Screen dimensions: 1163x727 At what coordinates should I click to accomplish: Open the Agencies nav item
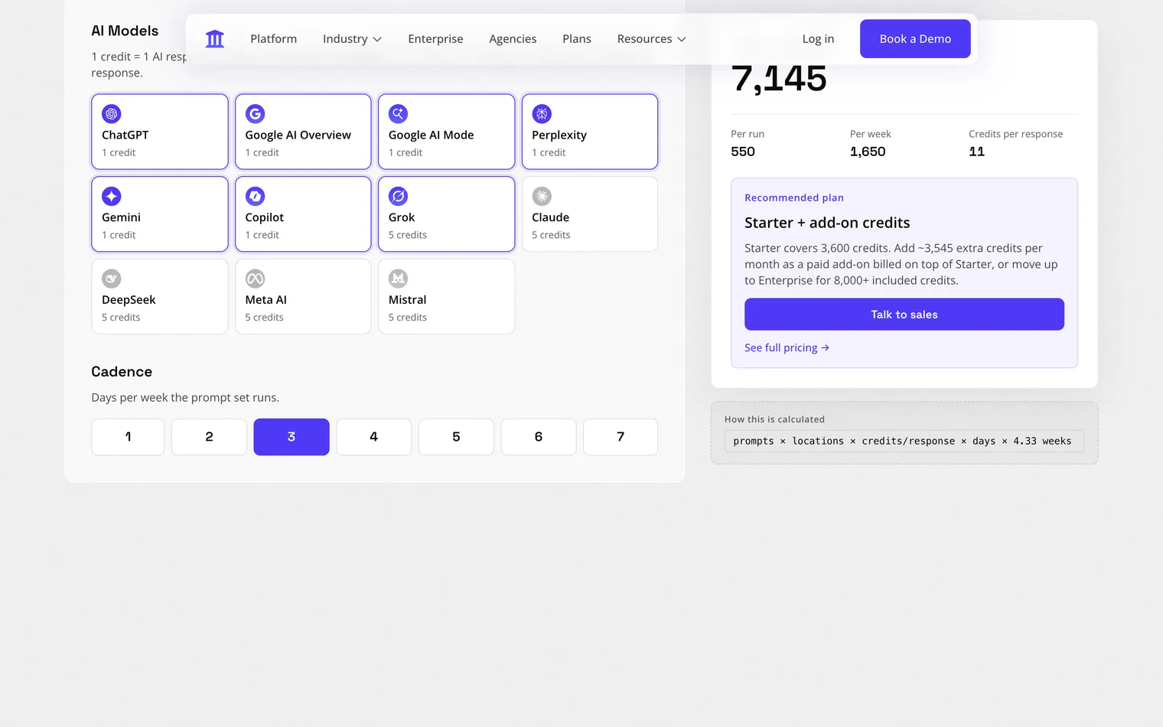513,39
